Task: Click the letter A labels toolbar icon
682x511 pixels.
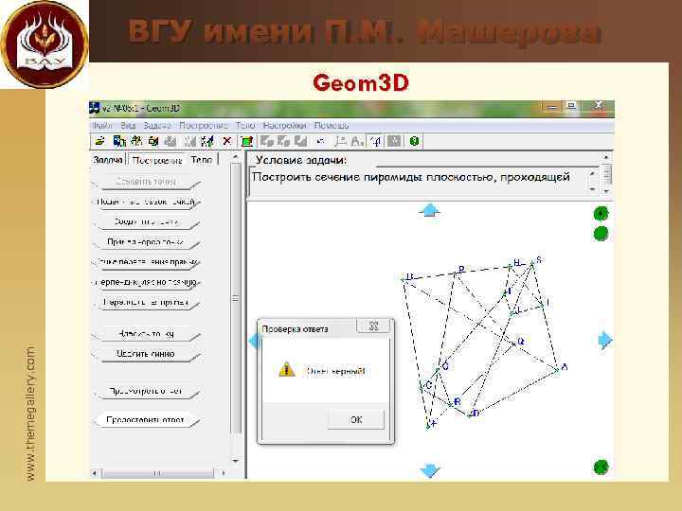Action: [357, 141]
